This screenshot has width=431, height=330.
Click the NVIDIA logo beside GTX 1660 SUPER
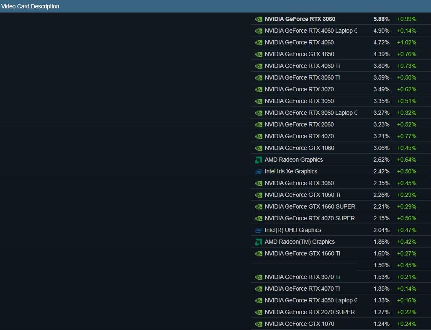pos(258,207)
